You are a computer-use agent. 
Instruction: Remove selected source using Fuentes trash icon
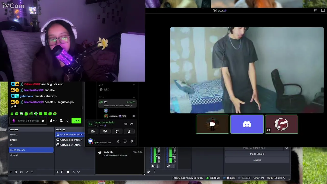coord(62,172)
